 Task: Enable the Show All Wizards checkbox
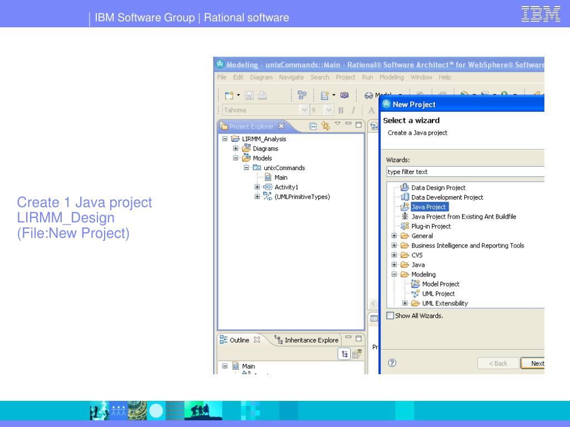(x=390, y=316)
